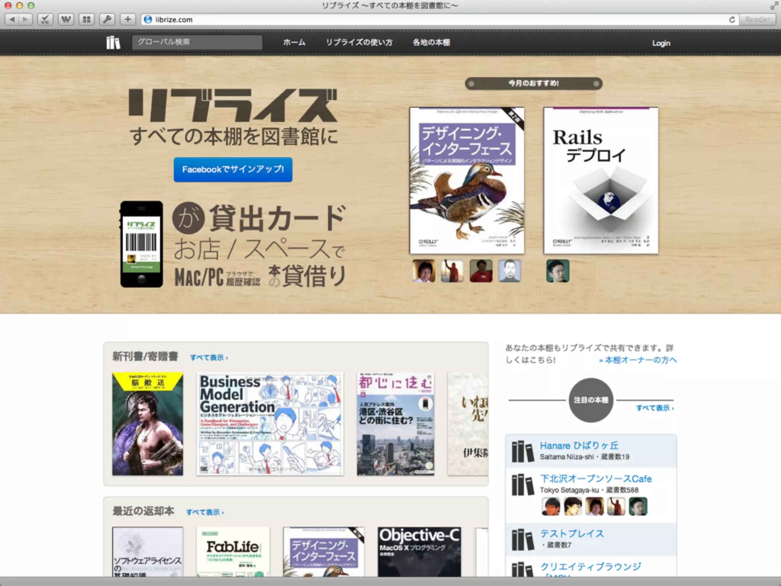Open the ホーム menu item
The height and width of the screenshot is (586, 781).
pyautogui.click(x=294, y=42)
